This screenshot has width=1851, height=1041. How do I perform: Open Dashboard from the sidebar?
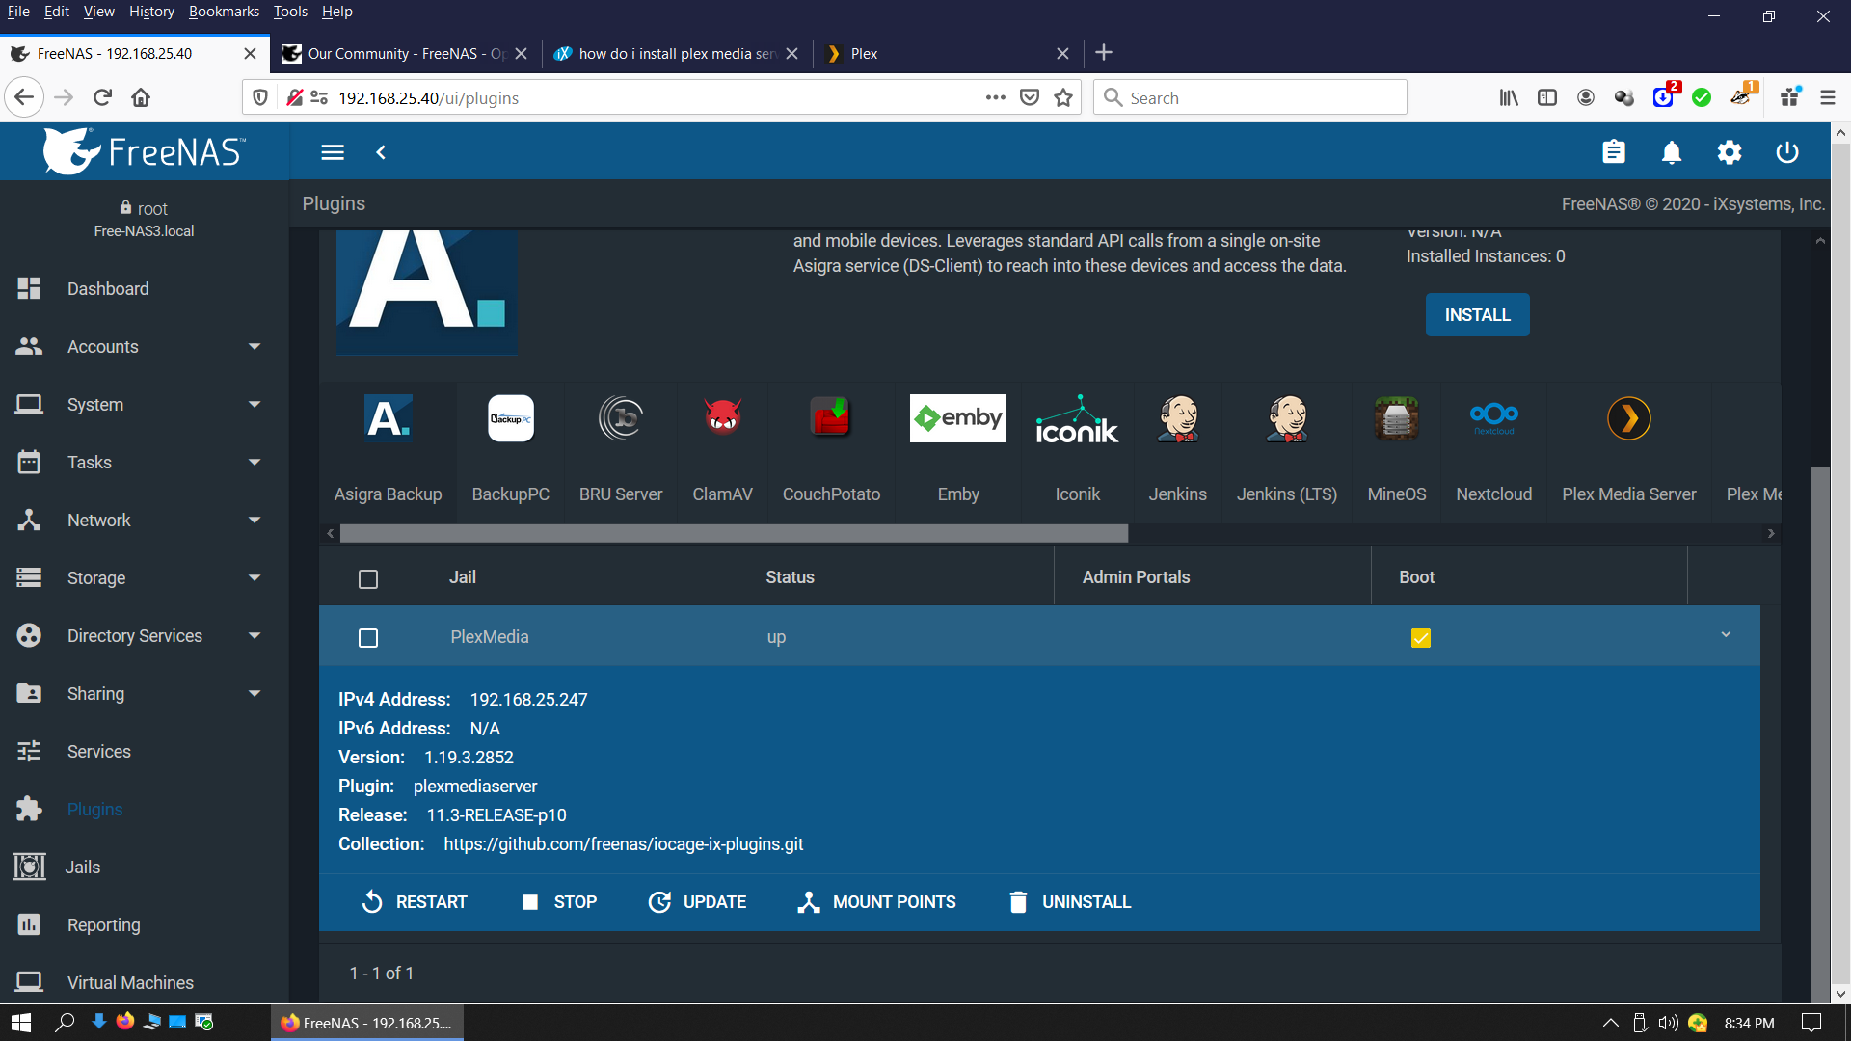tap(108, 289)
